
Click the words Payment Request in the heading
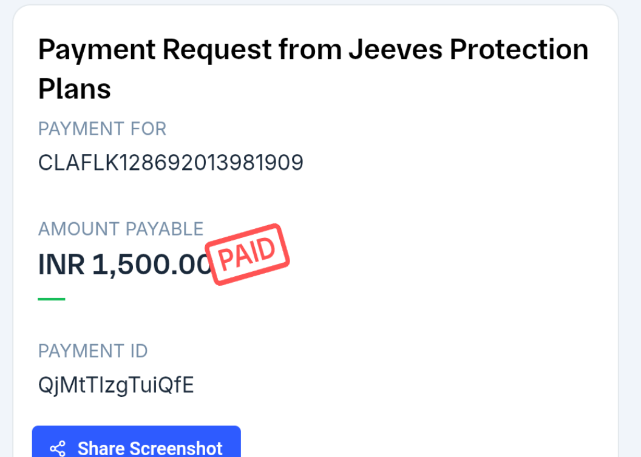[x=155, y=50]
